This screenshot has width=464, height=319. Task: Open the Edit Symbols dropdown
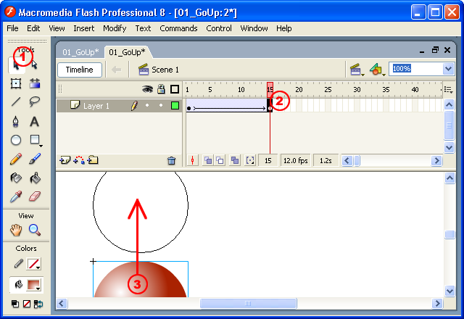[x=376, y=70]
